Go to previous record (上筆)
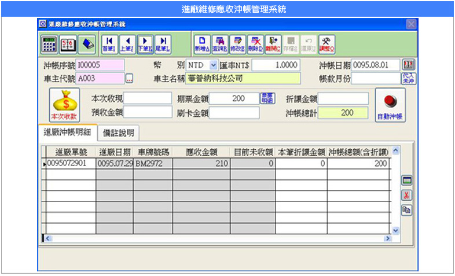Image resolution: width=455 pixels, height=276 pixels. click(x=127, y=43)
